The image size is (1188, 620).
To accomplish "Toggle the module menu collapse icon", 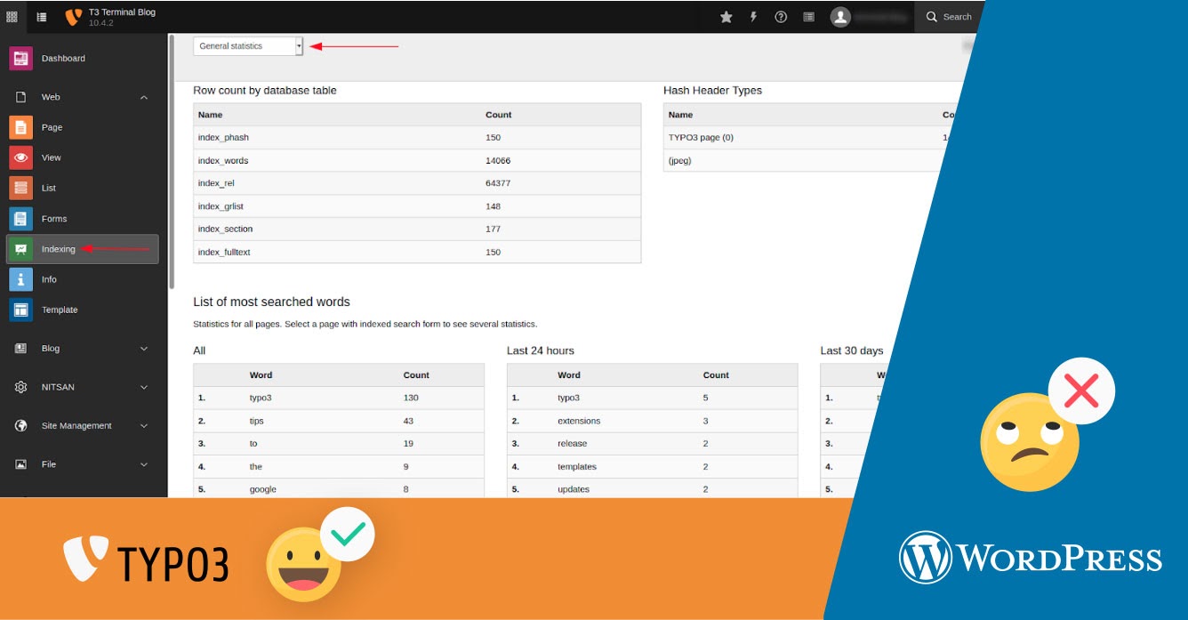I will click(41, 16).
